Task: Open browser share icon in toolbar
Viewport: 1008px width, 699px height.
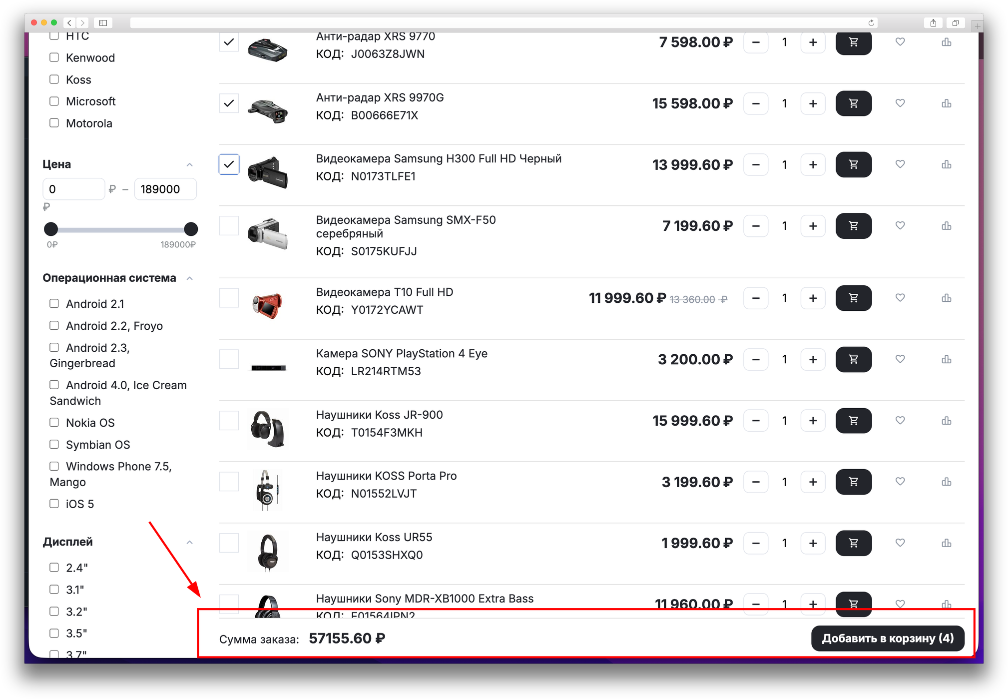Action: tap(933, 23)
